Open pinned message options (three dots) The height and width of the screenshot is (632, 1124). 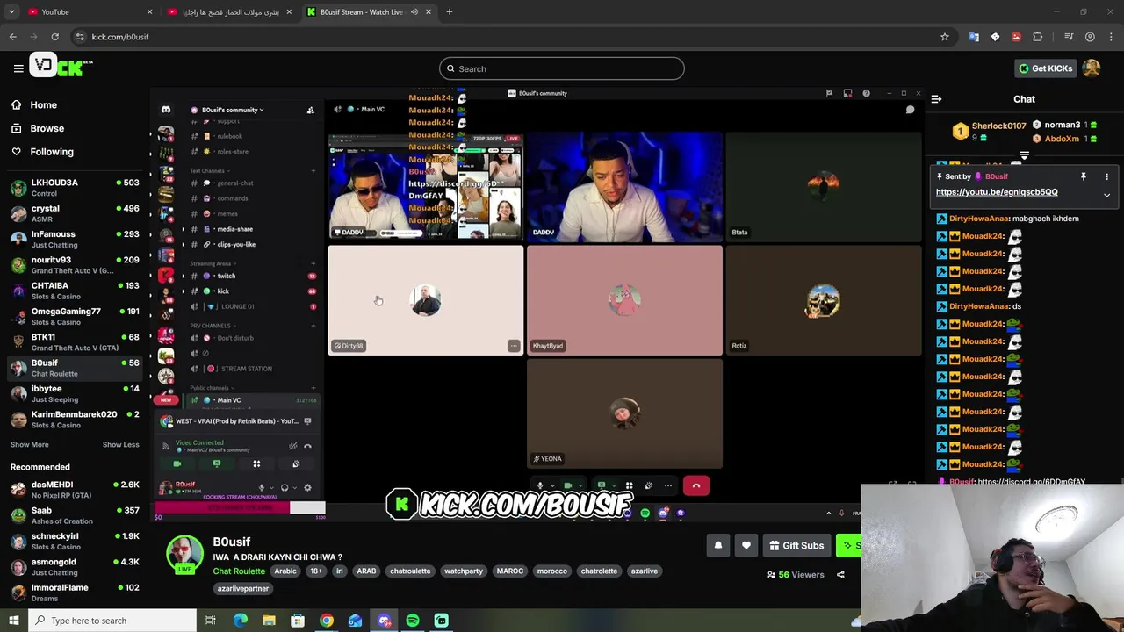tap(1106, 176)
